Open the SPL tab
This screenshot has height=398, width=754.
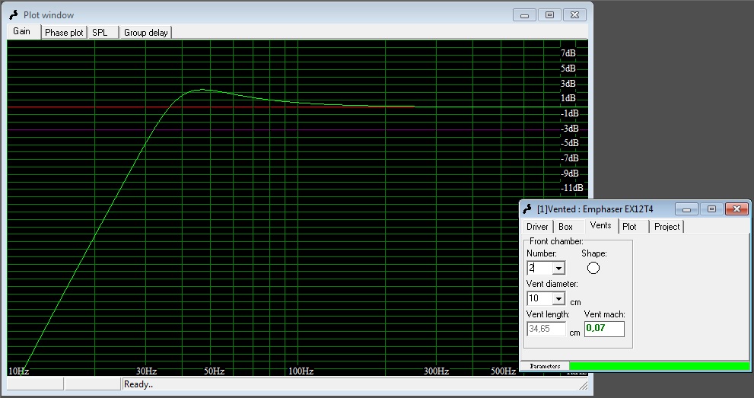100,33
